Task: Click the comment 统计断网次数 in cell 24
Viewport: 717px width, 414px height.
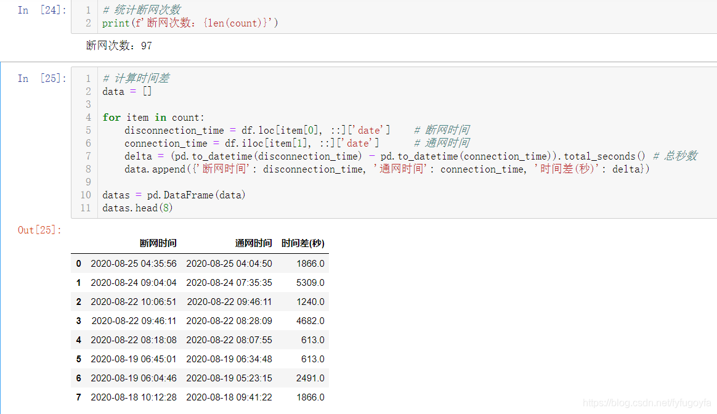Action: pos(142,10)
